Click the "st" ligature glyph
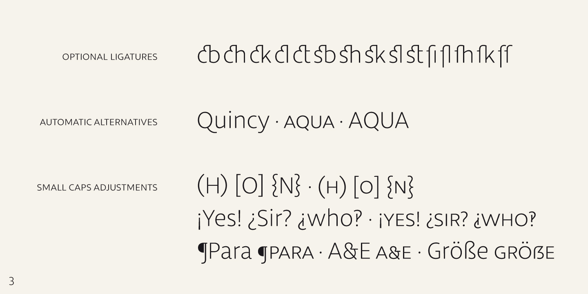 point(414,56)
